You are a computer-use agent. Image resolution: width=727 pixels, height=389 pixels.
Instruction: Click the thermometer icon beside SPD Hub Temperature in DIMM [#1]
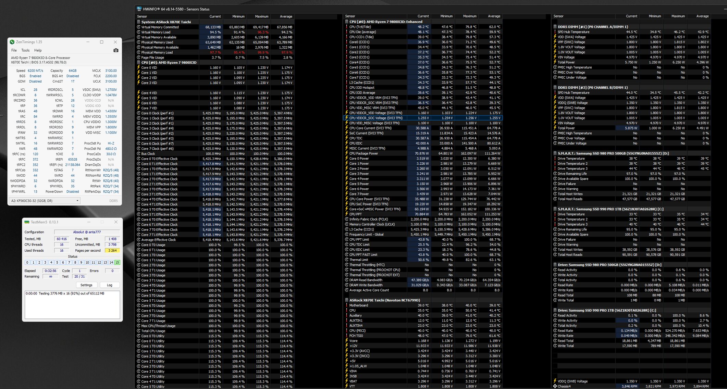[x=555, y=32]
